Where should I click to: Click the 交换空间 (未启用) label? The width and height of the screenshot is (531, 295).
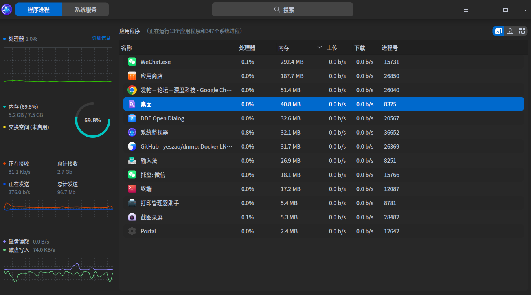pos(29,127)
